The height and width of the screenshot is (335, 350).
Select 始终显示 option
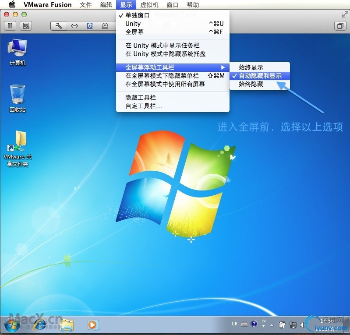(260, 67)
